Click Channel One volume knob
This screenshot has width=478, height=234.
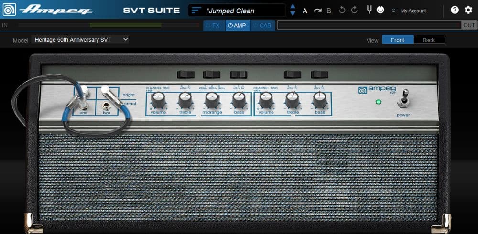coord(158,100)
